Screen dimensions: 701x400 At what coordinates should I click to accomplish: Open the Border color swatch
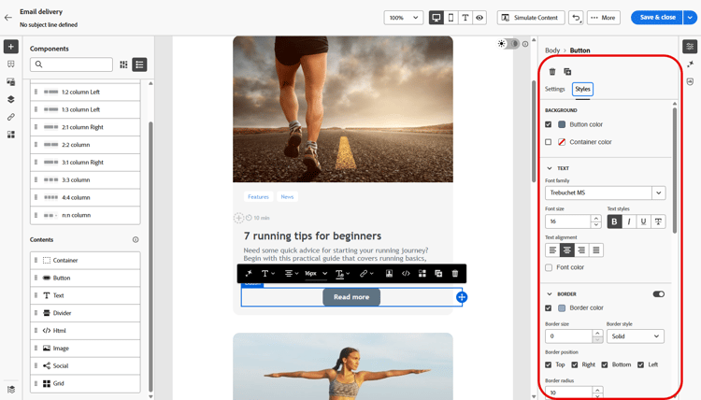click(562, 307)
